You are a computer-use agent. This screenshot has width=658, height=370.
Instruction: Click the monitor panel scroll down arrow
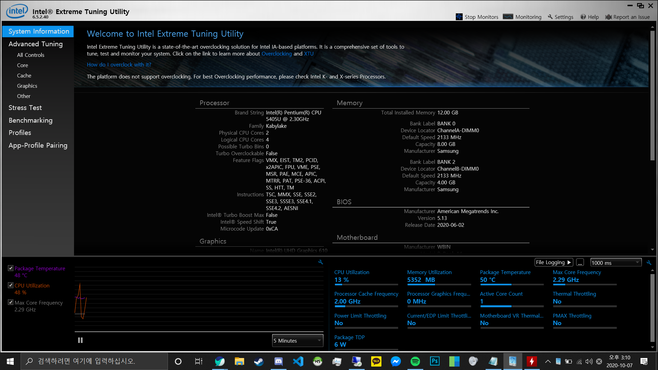coord(653,347)
